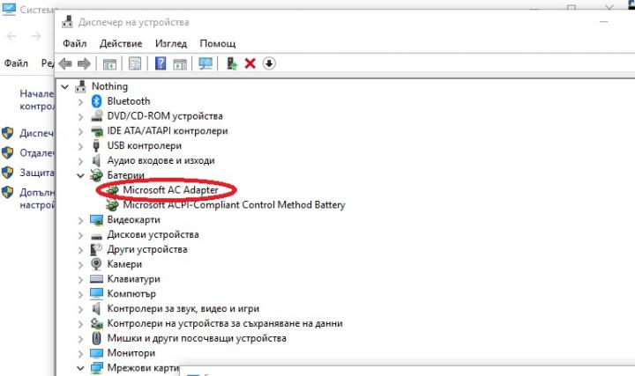Click the Update driver toolbar icon
This screenshot has width=635, height=376.
pos(232,63)
